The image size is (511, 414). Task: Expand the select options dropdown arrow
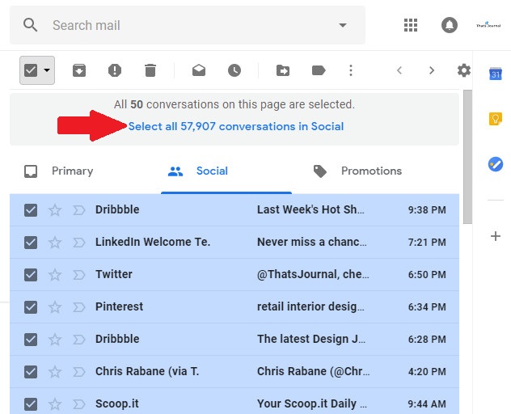(x=47, y=70)
